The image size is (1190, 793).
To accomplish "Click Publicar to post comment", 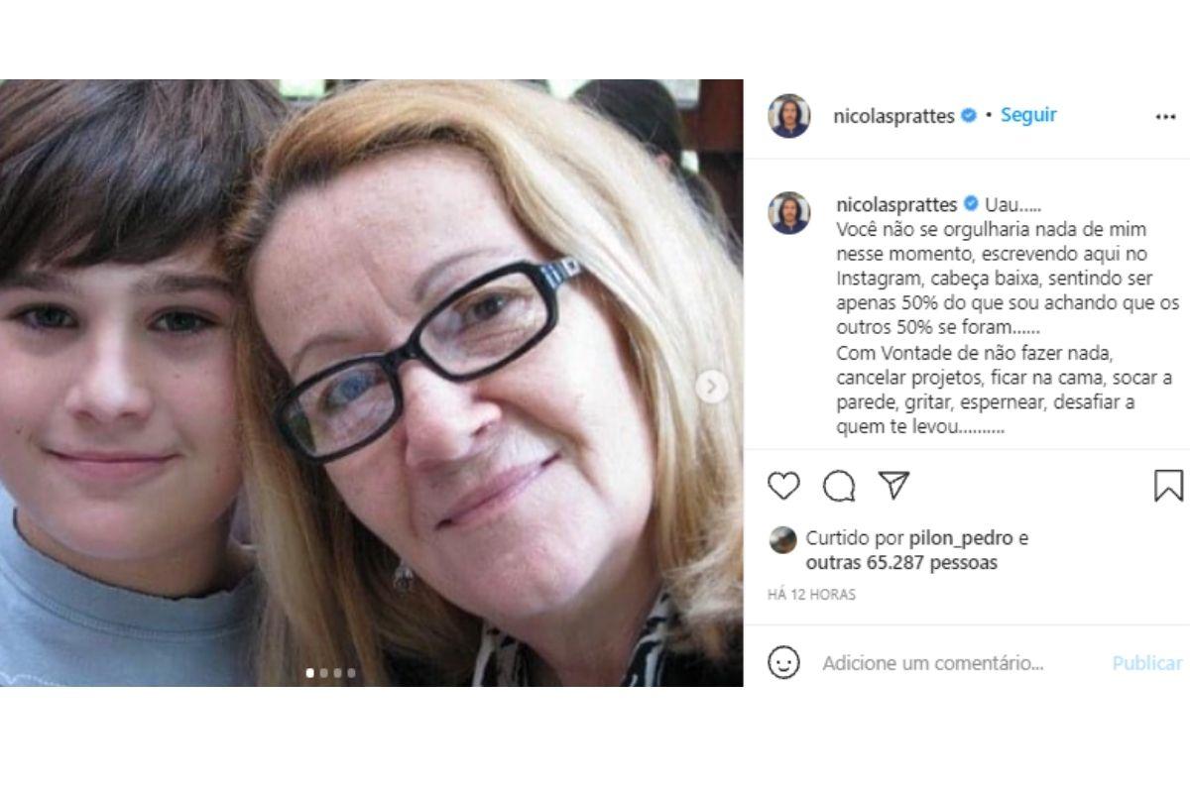I will pos(1146,663).
